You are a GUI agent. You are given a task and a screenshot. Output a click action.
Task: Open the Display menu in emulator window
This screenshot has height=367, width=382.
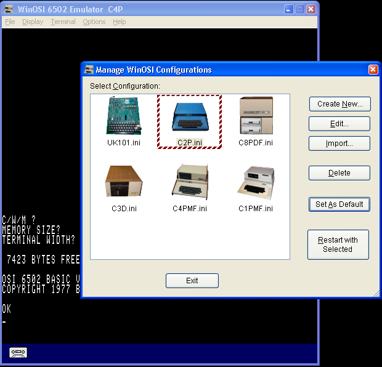point(33,22)
